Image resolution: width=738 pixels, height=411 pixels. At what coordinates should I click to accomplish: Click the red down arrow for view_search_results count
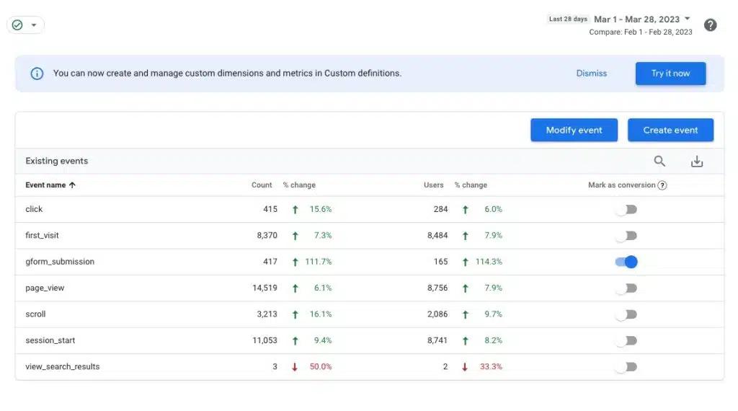tap(295, 367)
